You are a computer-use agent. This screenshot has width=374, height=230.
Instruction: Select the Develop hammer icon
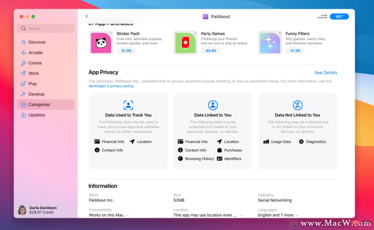point(23,94)
